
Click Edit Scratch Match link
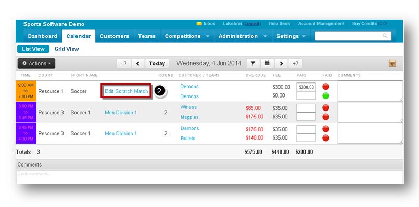(126, 91)
